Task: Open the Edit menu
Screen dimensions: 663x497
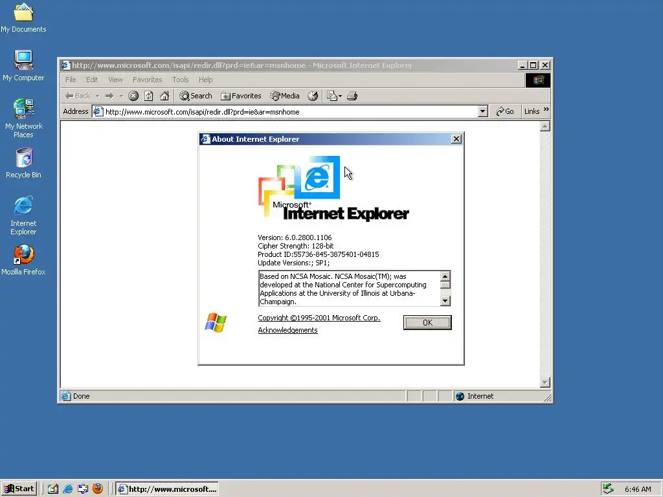Action: click(92, 80)
